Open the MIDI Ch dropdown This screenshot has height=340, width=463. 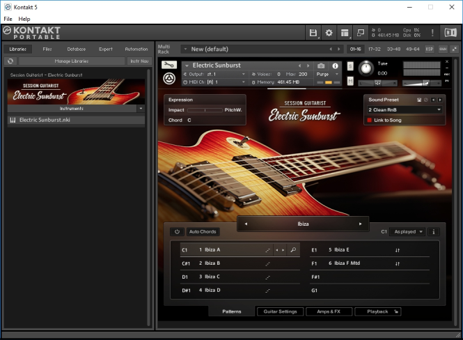pyautogui.click(x=214, y=82)
